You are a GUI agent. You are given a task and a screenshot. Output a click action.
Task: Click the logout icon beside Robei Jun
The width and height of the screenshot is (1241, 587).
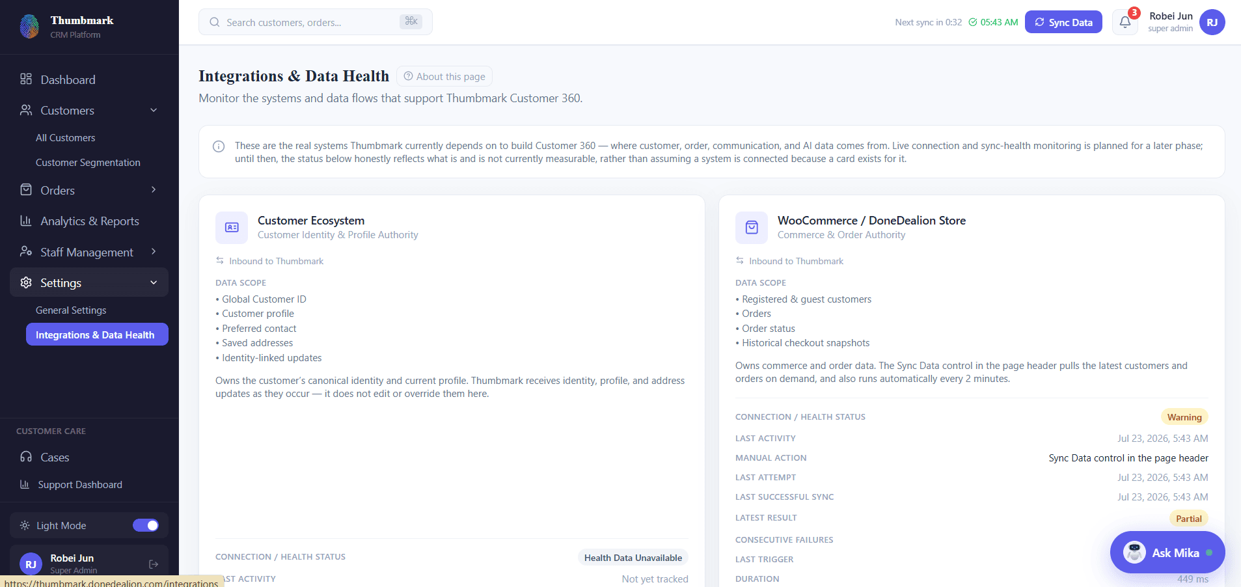[x=154, y=564]
